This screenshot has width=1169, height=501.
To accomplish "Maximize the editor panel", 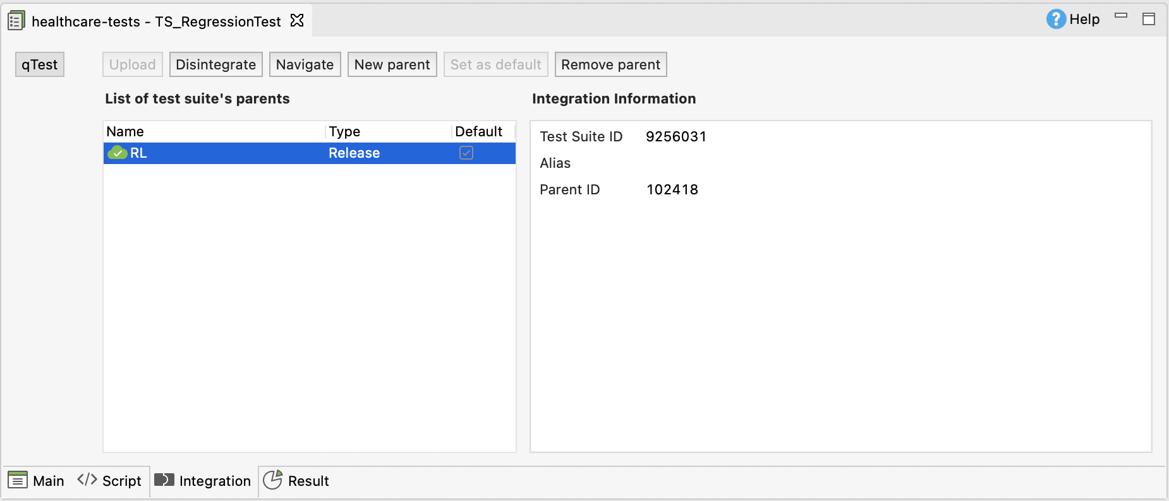I will pyautogui.click(x=1149, y=20).
